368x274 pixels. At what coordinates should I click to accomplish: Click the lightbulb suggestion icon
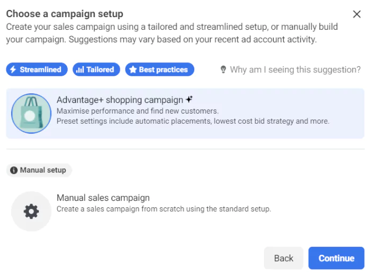(x=223, y=70)
